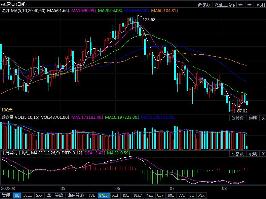
Task: Open 改参数 for the MACD panel
Action: pos(238,154)
